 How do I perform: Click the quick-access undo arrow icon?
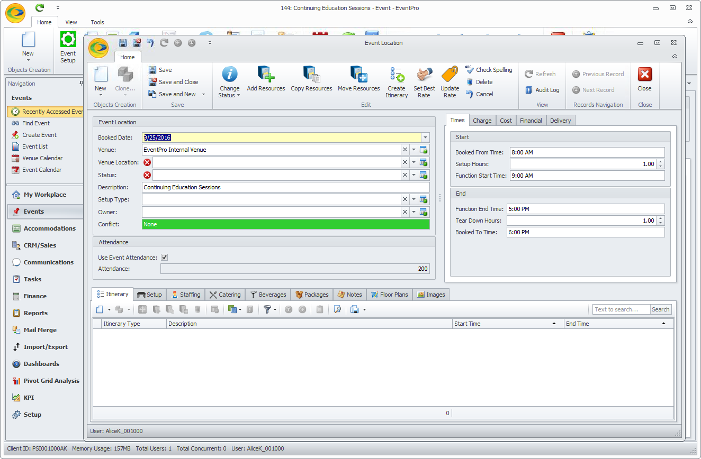tap(150, 43)
